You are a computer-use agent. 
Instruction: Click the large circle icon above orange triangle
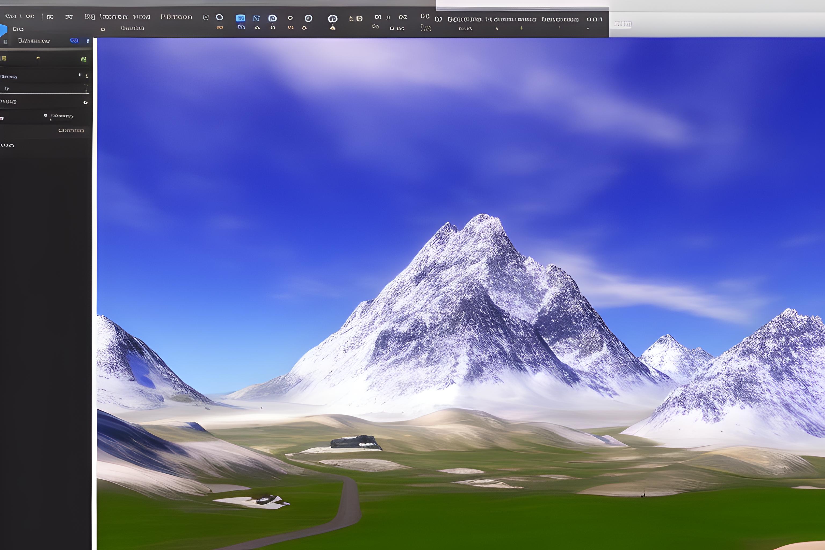332,19
